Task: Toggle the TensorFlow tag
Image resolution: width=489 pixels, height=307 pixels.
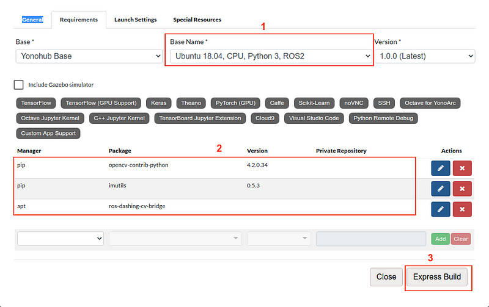Action: pos(36,103)
